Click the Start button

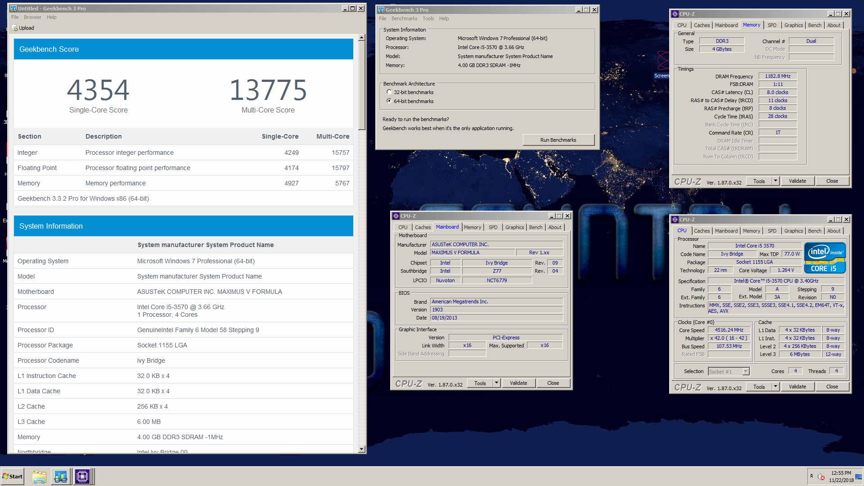tap(13, 477)
